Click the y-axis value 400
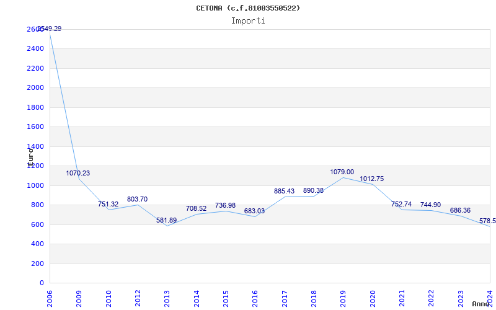The width and height of the screenshot is (496, 310). click(37, 244)
